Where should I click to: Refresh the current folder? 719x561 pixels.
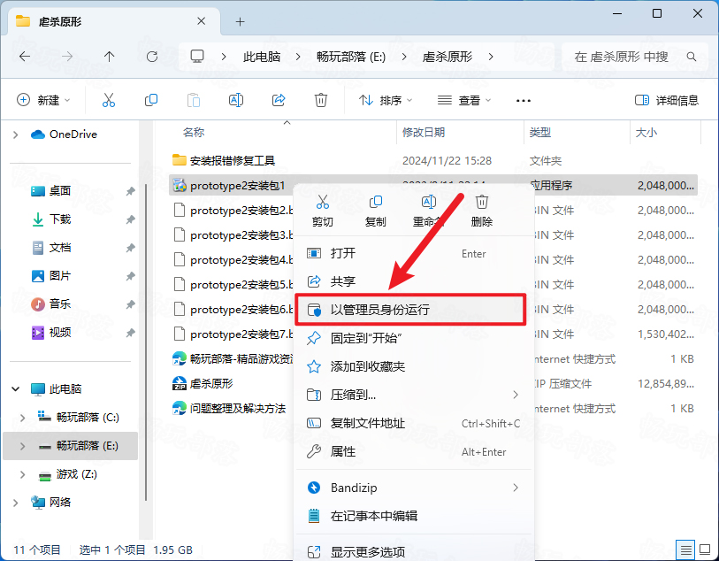152,57
